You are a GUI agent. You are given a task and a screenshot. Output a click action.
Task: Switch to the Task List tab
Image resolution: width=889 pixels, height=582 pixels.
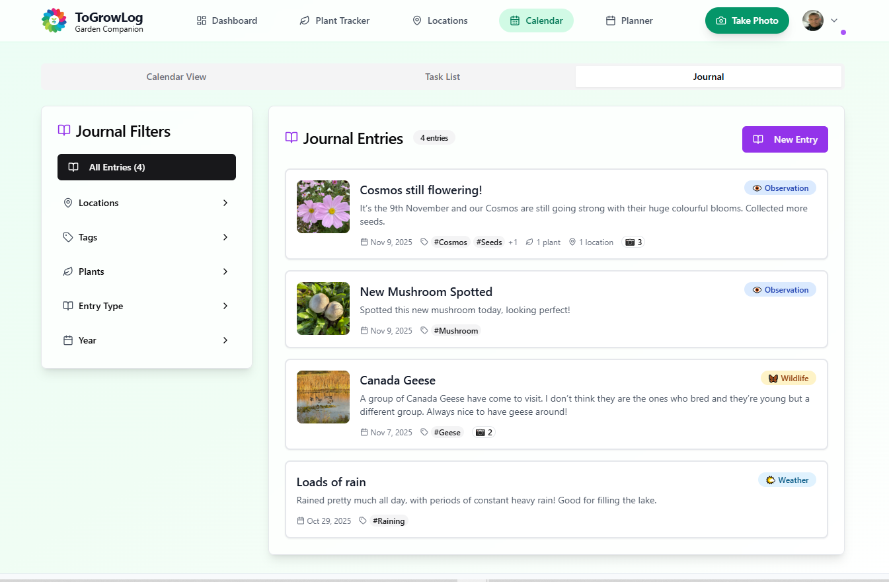coord(442,77)
